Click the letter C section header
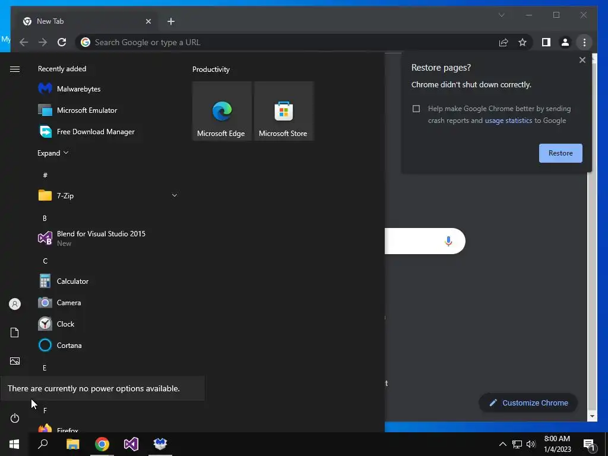608x456 pixels. pos(45,261)
